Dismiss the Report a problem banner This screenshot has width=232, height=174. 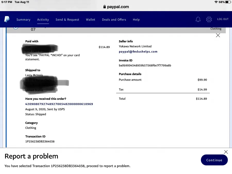click(226, 152)
